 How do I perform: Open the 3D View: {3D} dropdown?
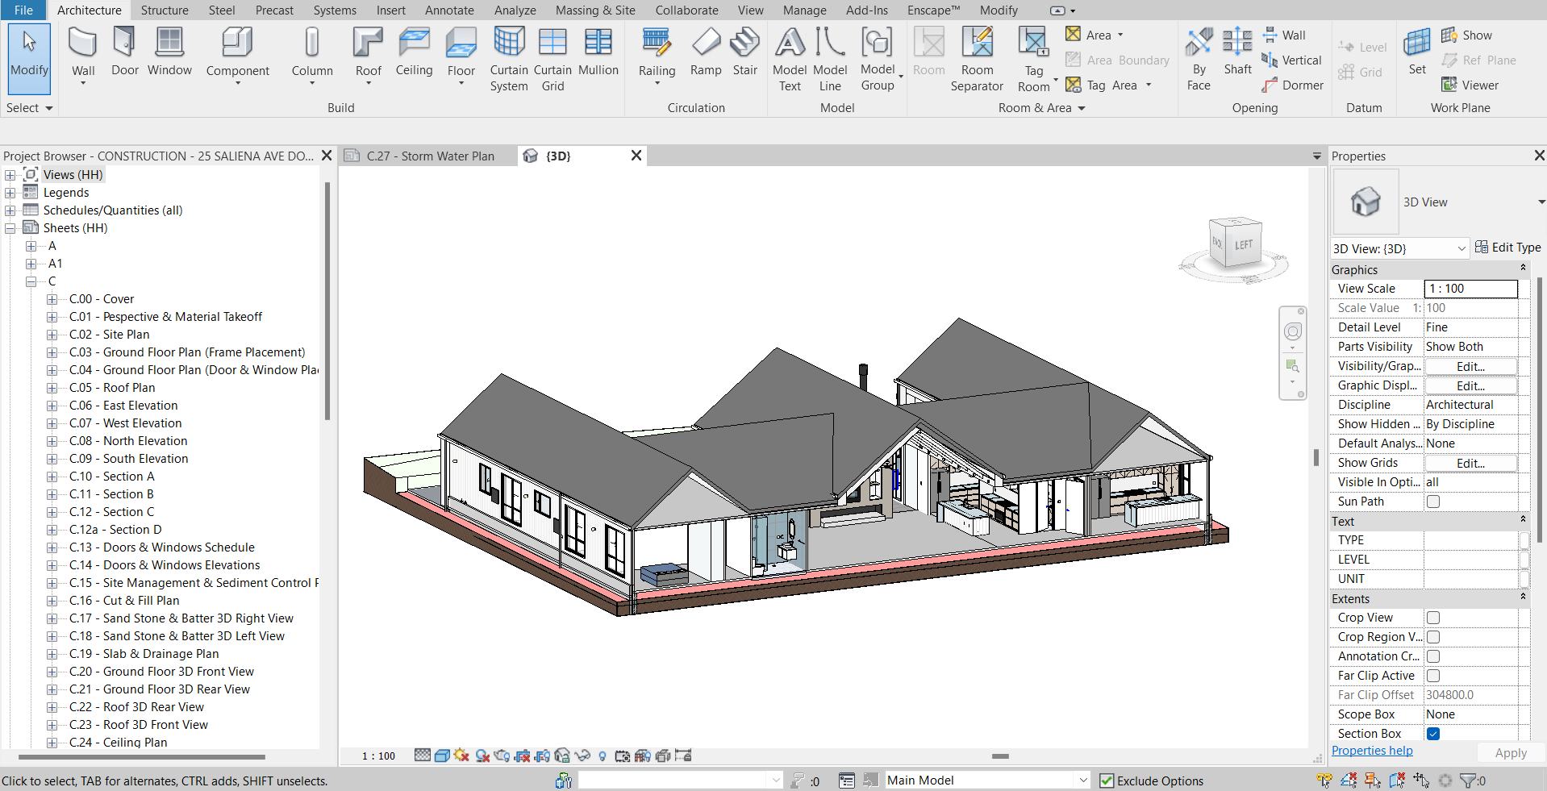click(x=1399, y=248)
